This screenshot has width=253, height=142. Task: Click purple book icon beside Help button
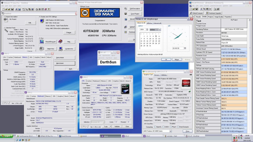pos(60,42)
